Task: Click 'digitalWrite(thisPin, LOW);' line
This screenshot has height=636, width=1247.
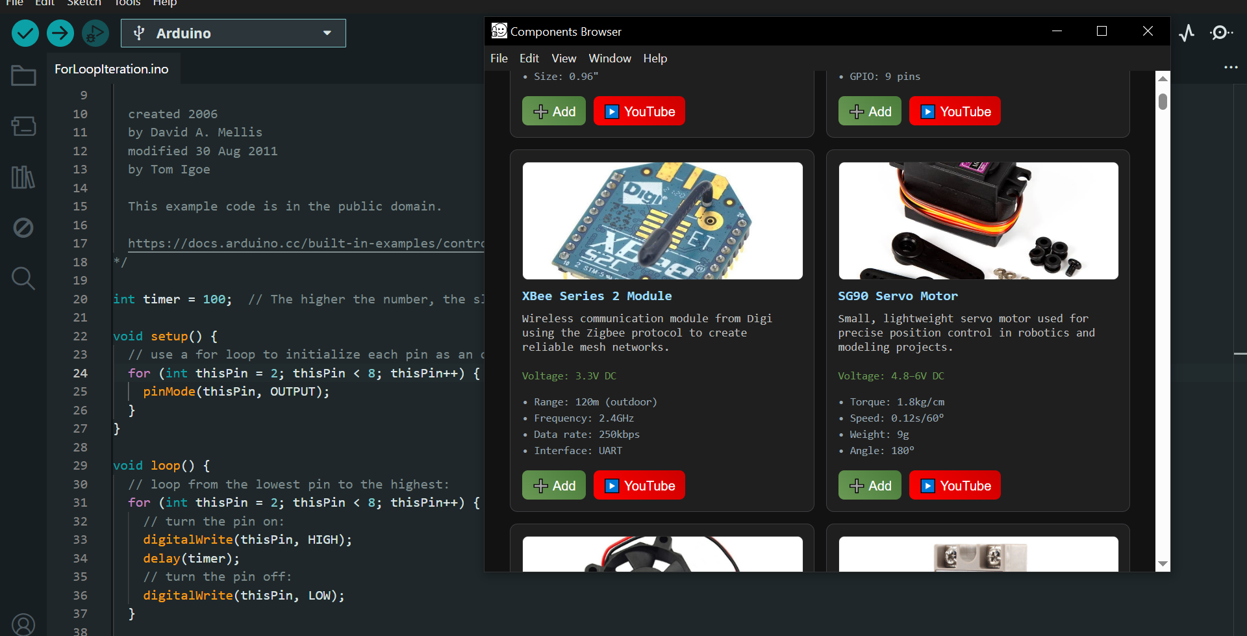Action: tap(244, 596)
